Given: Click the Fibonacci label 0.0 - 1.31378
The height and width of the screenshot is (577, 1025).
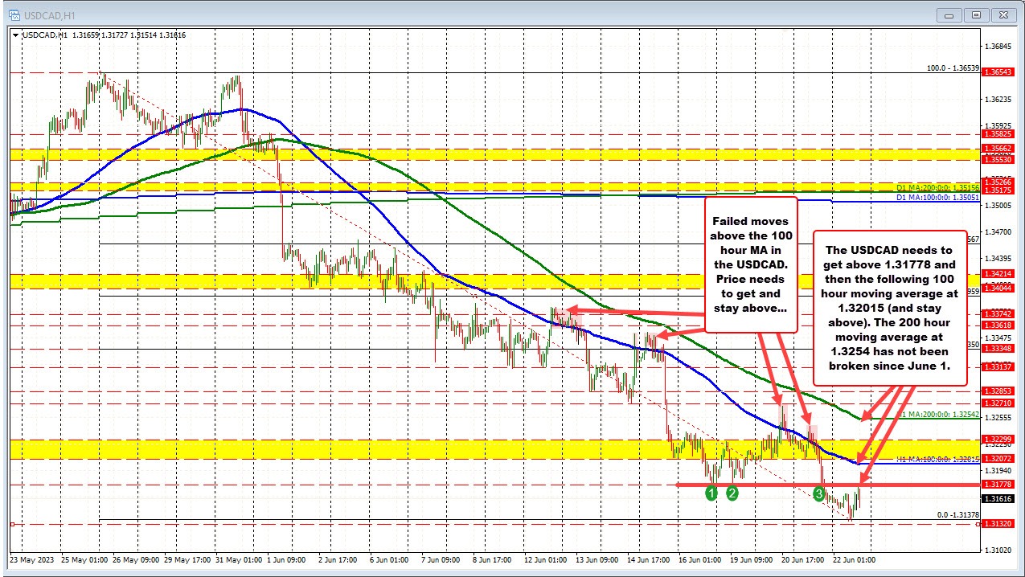Looking at the screenshot, I should pos(958,514).
